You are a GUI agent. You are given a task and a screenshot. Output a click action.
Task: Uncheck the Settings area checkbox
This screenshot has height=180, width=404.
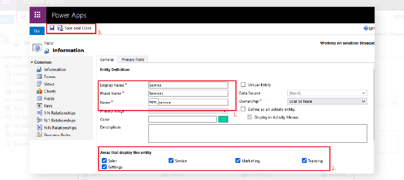pos(104,167)
